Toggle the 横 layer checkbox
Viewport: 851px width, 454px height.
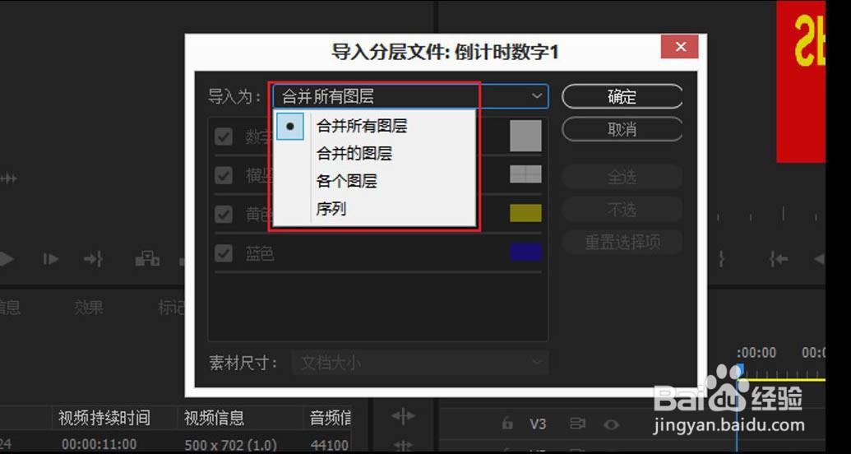(x=223, y=175)
